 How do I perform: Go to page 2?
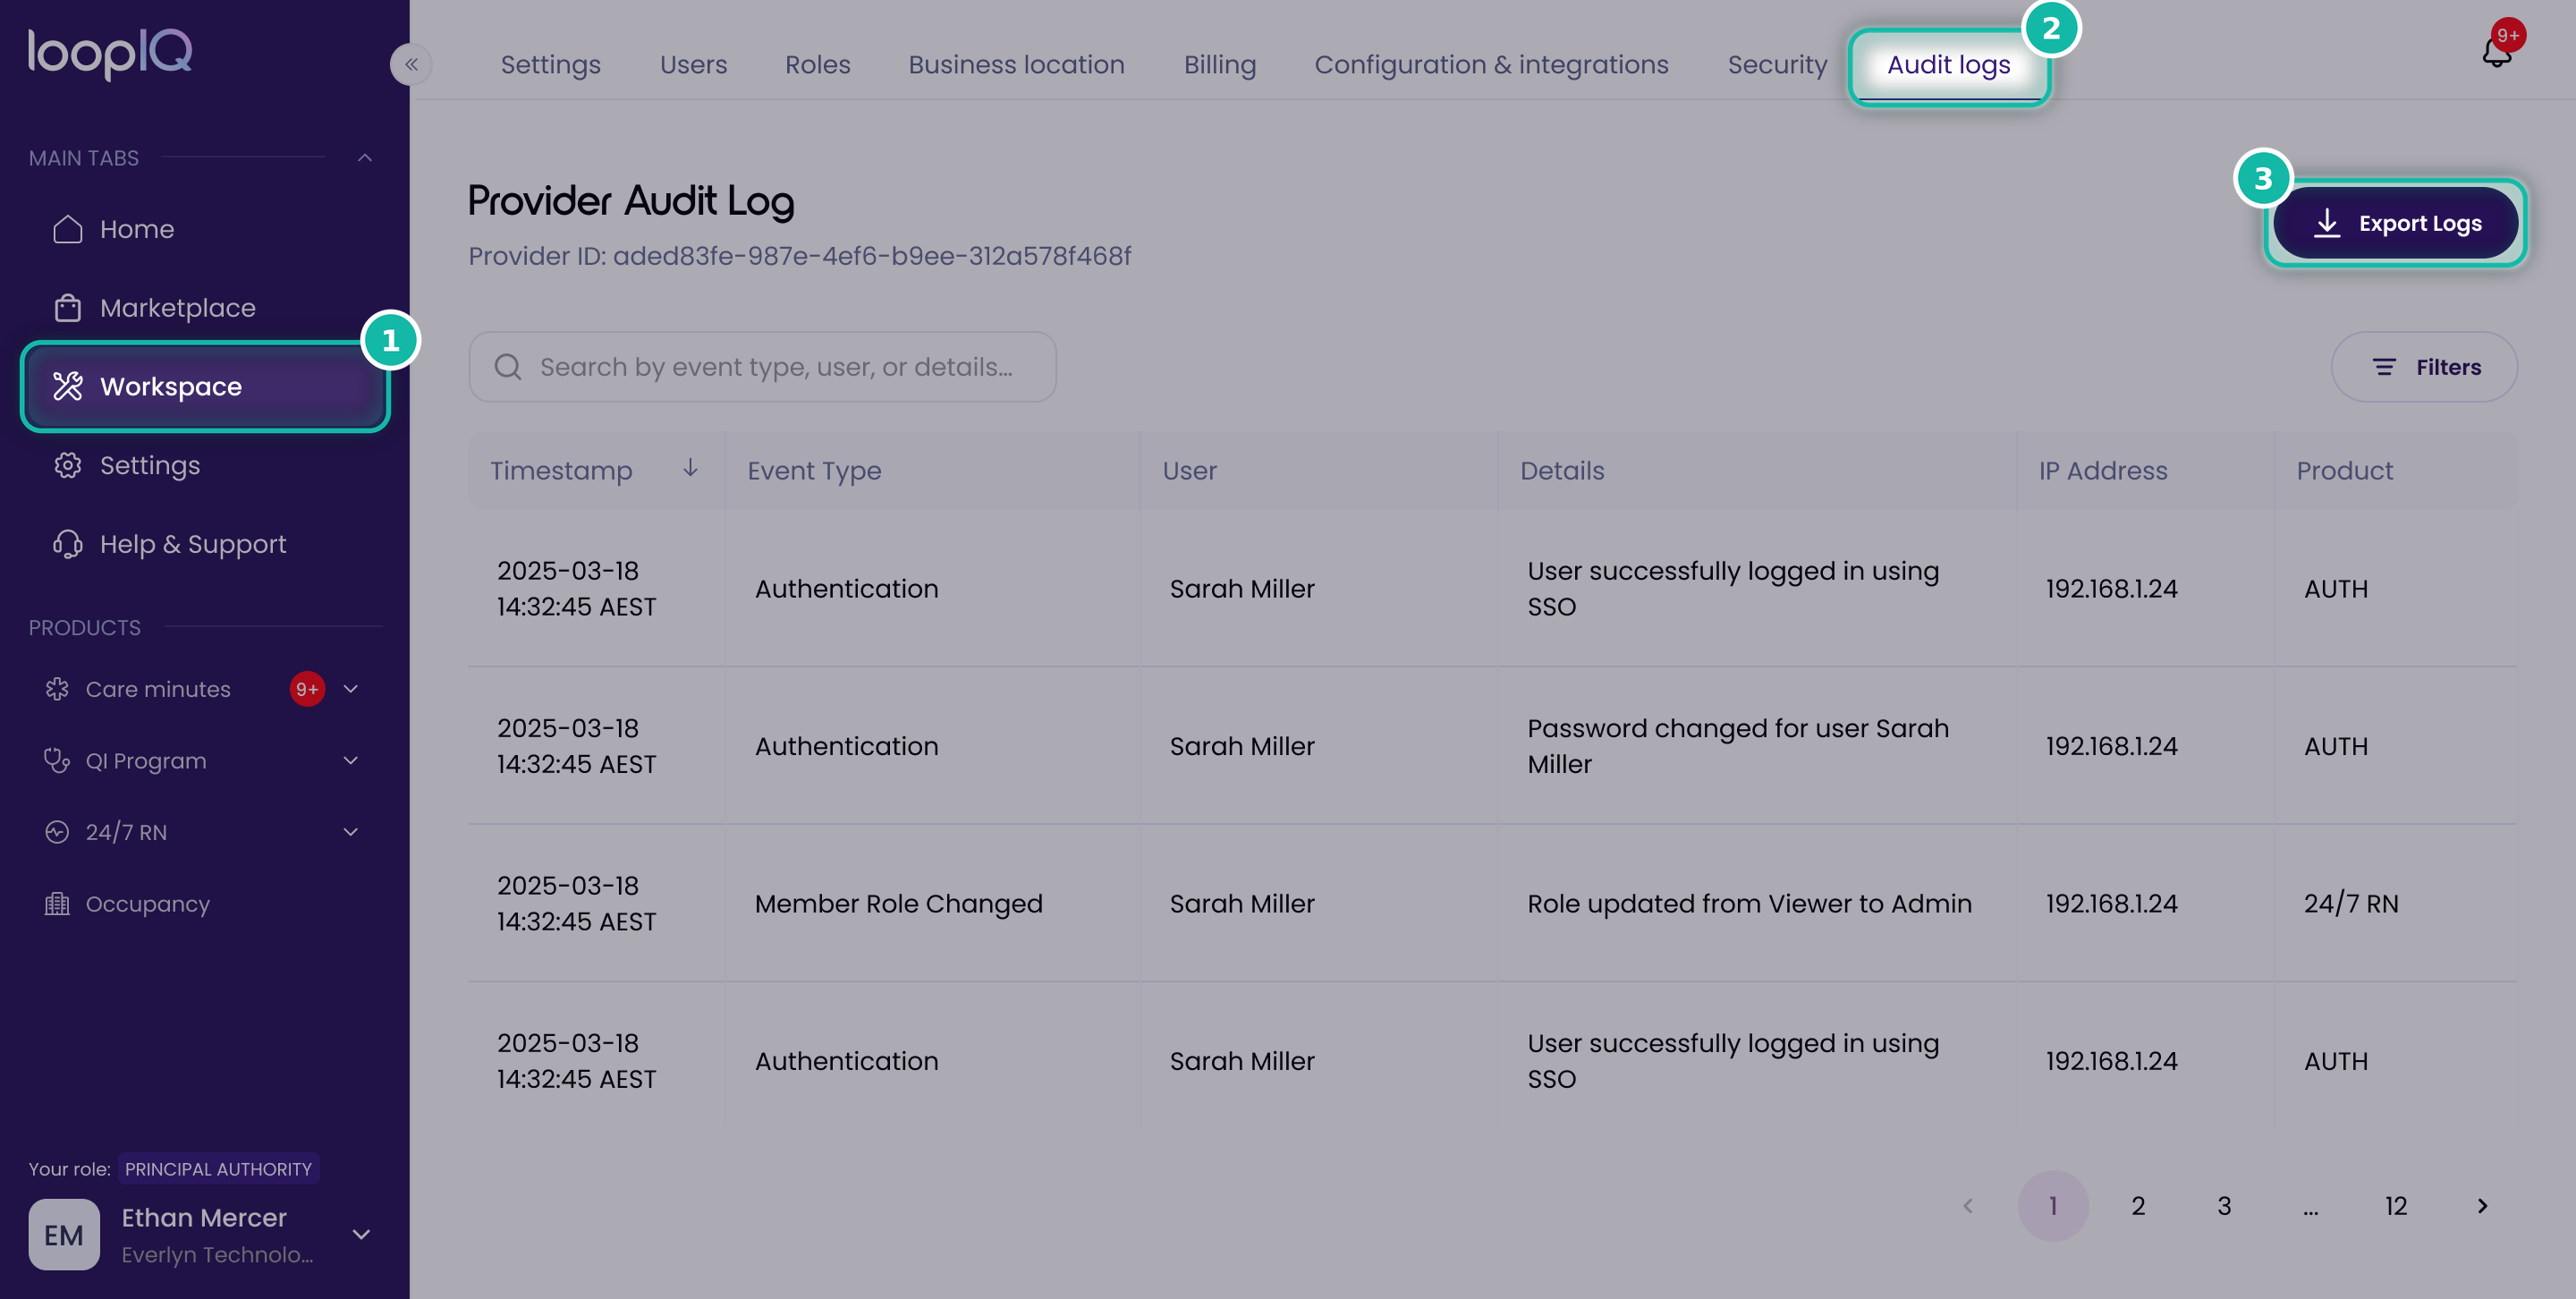coord(2138,1206)
